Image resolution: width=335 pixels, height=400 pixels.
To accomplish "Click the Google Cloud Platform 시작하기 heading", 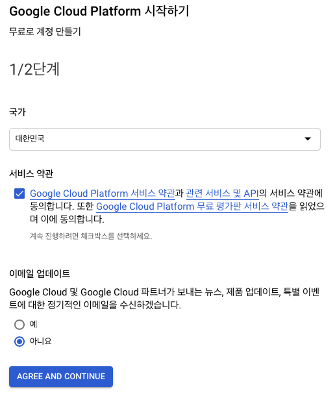I will (99, 11).
